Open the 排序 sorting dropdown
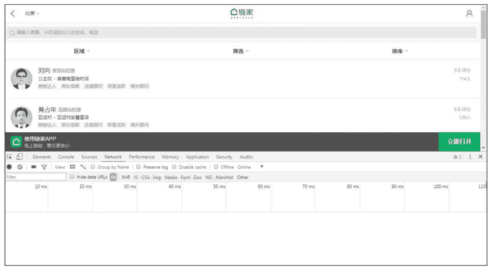Viewport: 491px width, 269px height. coord(400,51)
